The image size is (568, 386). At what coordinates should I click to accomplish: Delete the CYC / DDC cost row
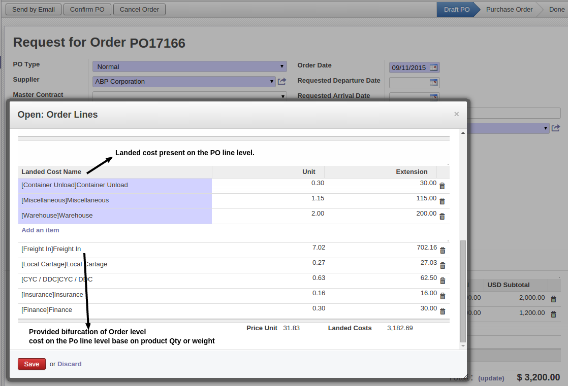coord(443,280)
